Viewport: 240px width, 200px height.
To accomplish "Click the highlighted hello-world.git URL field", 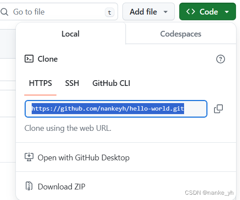I will (x=116, y=109).
